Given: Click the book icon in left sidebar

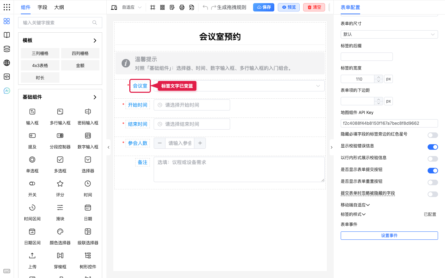Looking at the screenshot, I should click(7, 35).
